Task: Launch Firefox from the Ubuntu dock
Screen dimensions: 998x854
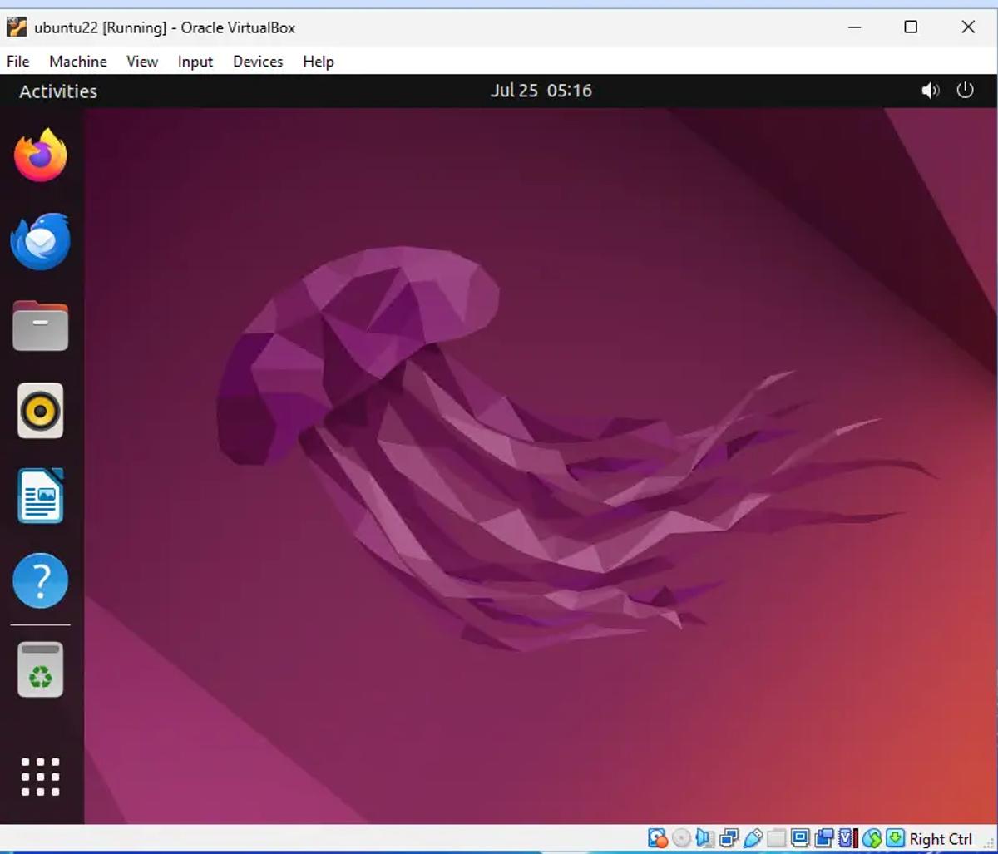Action: [x=40, y=155]
